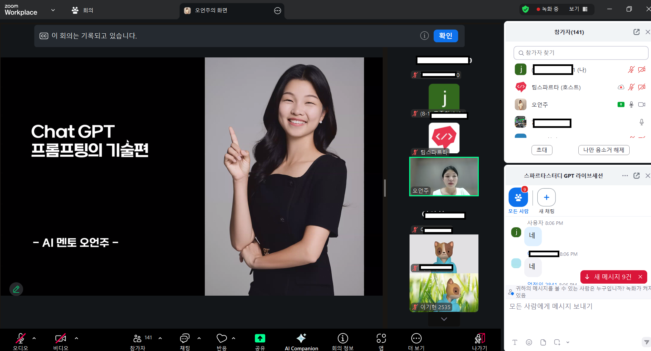Dismiss the 새 메시지 9건 notification
The width and height of the screenshot is (651, 351).
(x=640, y=277)
